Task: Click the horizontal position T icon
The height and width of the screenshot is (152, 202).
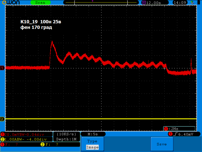Action: [x=144, y=3]
